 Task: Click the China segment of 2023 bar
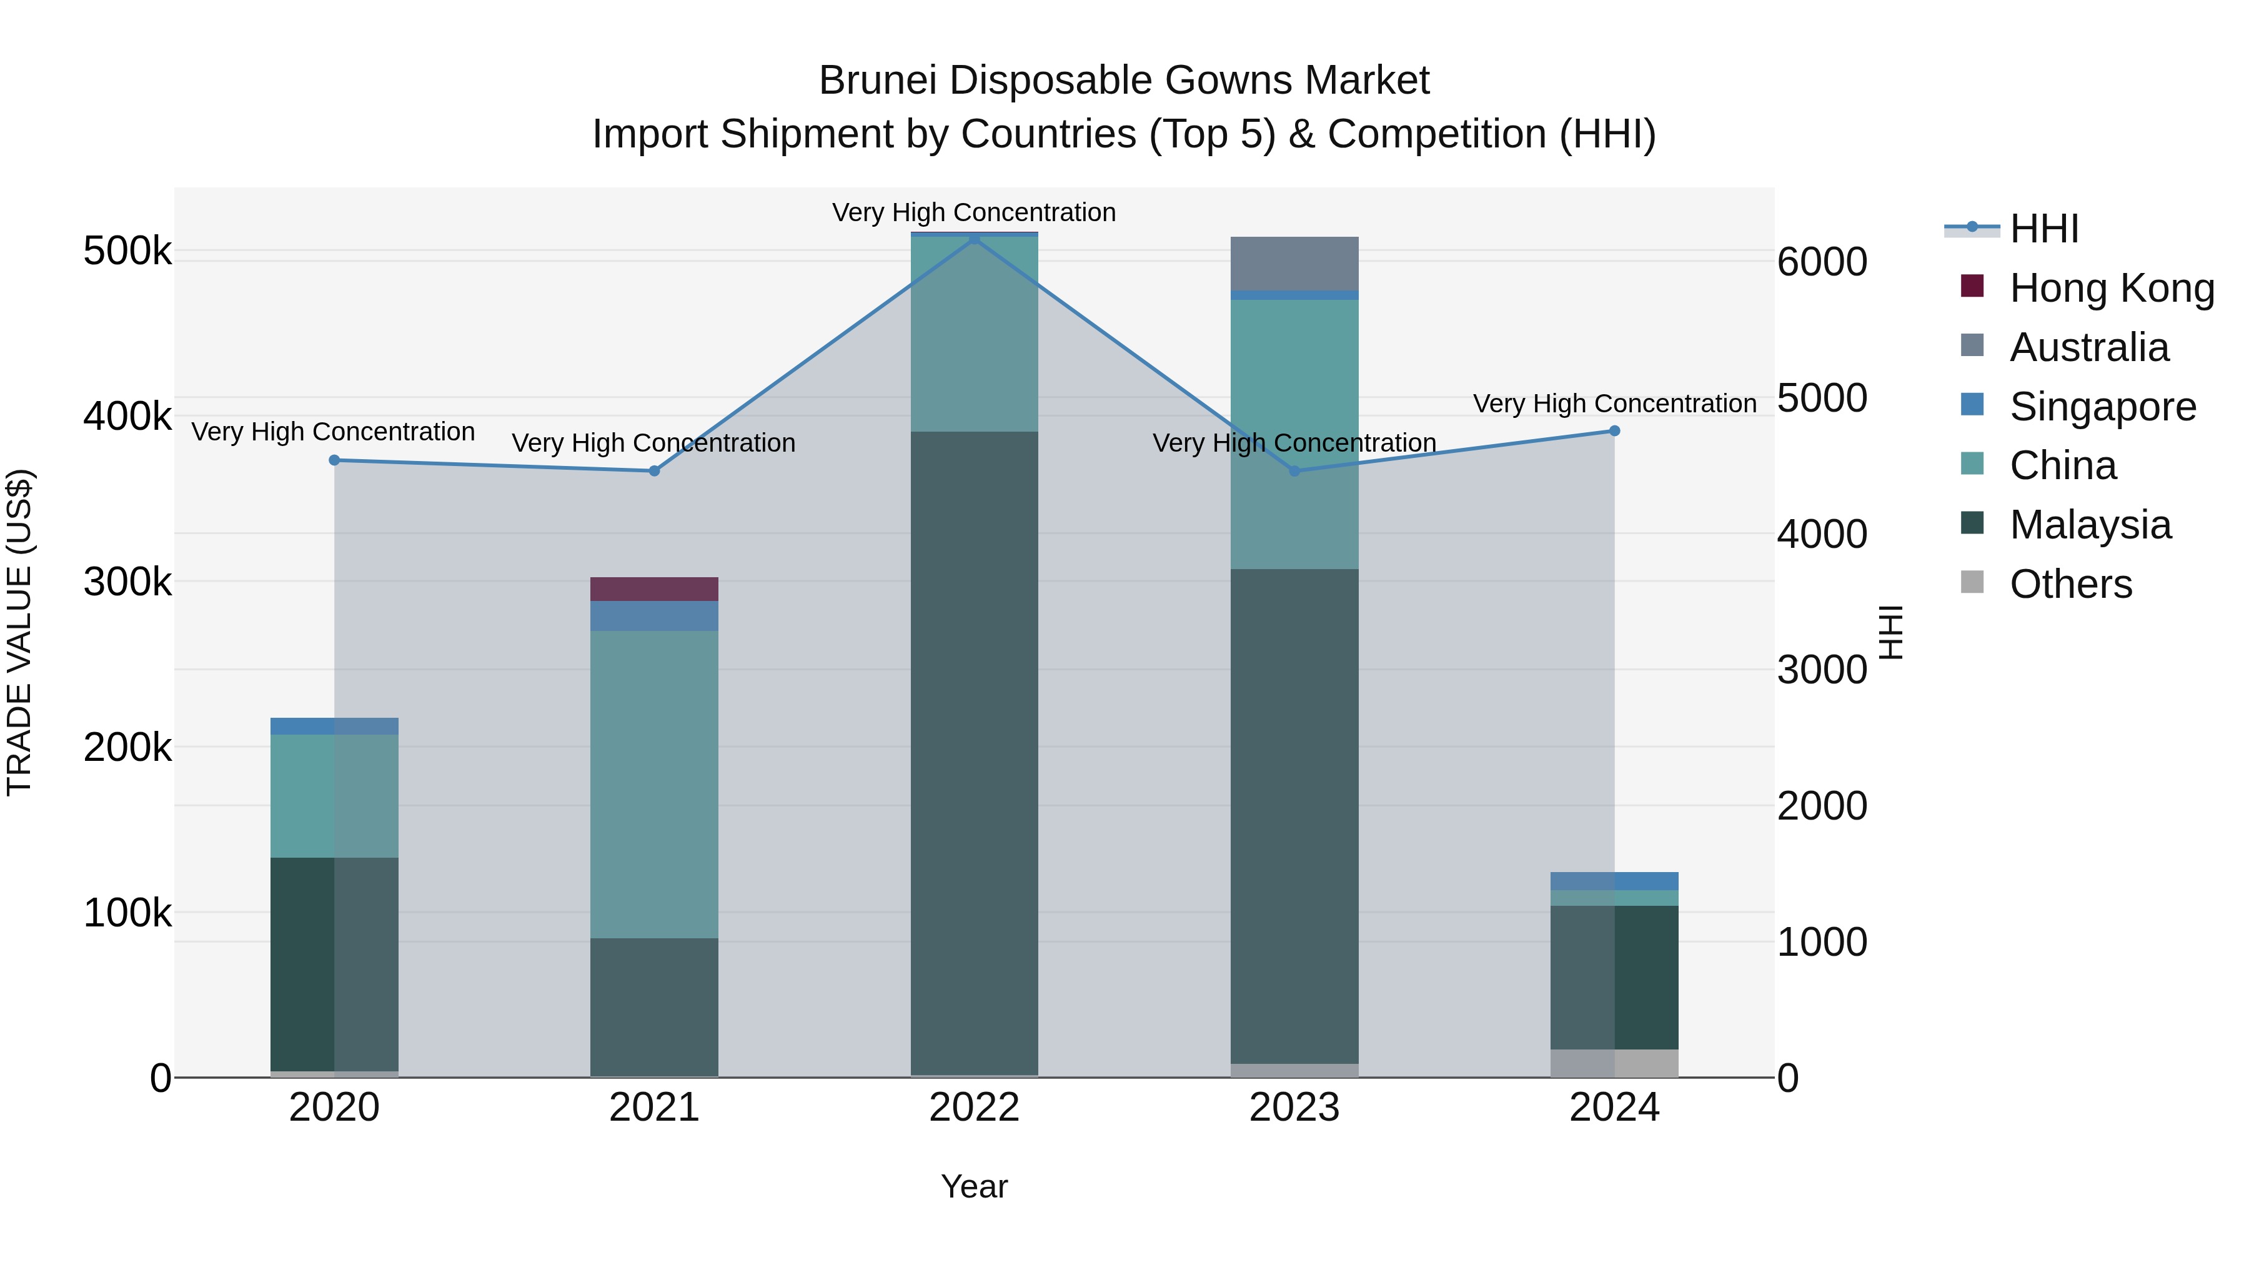click(x=1295, y=435)
